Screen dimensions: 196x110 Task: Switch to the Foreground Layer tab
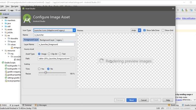[31, 40]
